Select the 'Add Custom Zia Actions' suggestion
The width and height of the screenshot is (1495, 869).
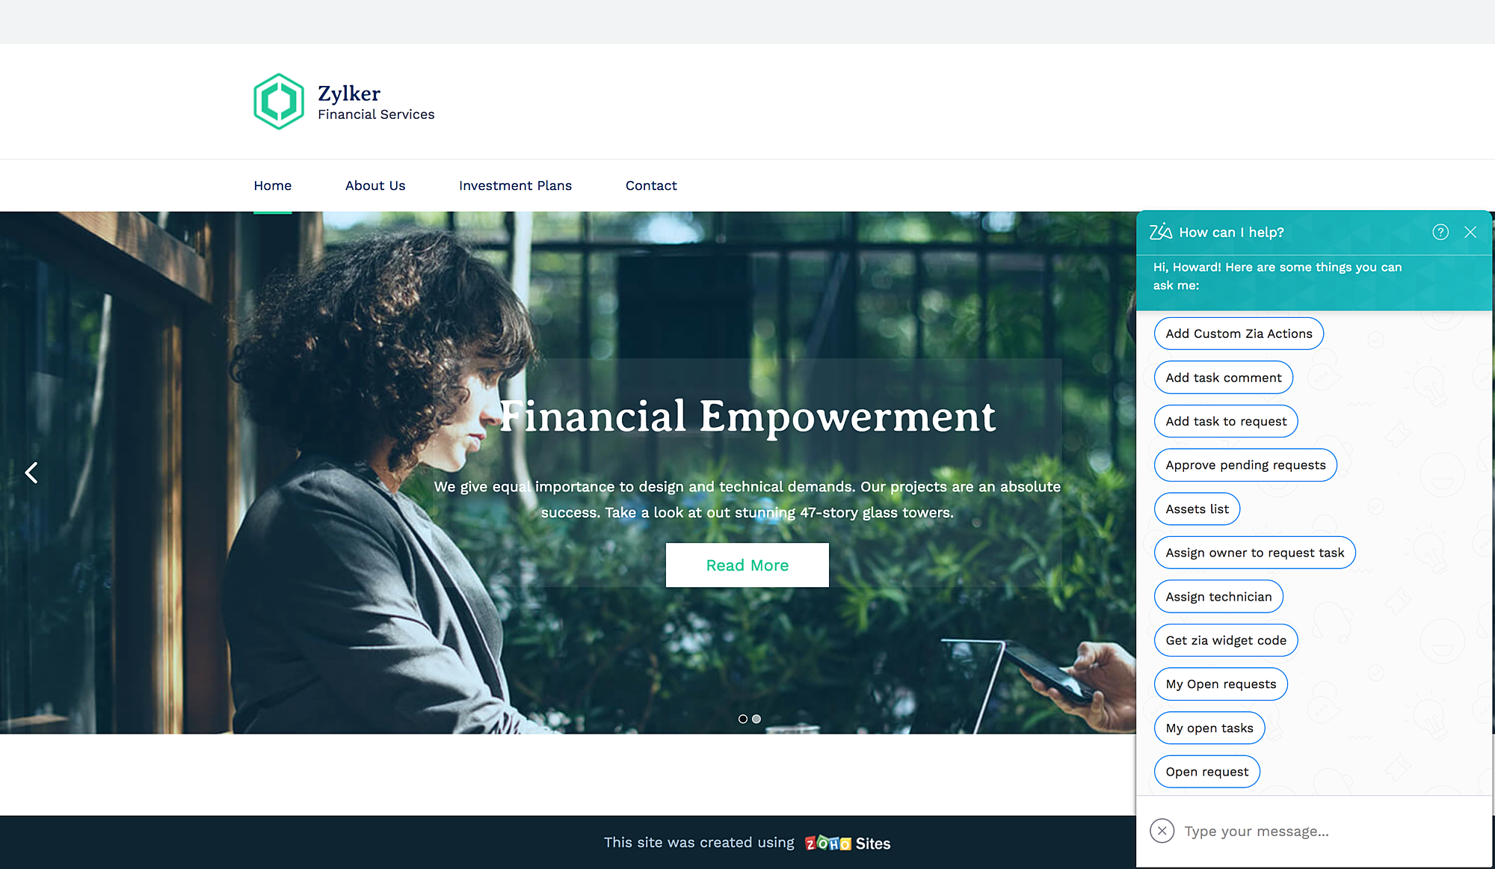[x=1238, y=333]
